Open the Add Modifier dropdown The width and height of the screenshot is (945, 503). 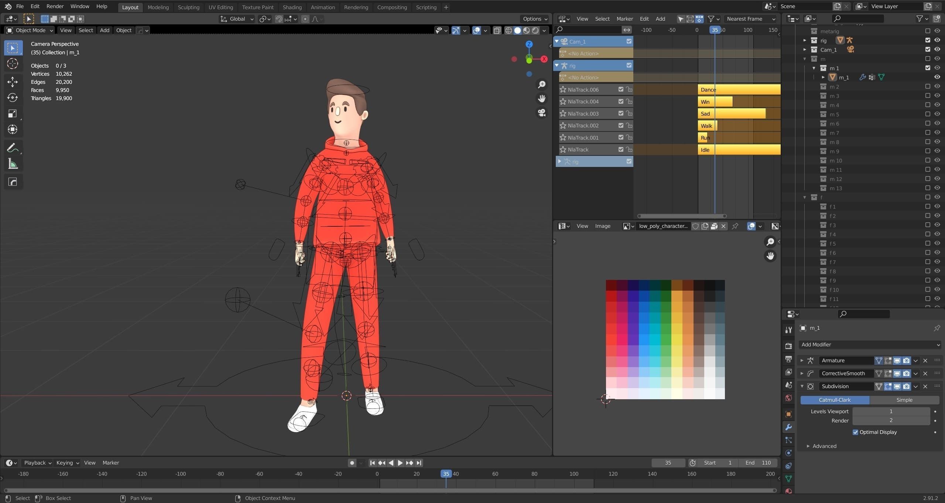click(x=869, y=345)
